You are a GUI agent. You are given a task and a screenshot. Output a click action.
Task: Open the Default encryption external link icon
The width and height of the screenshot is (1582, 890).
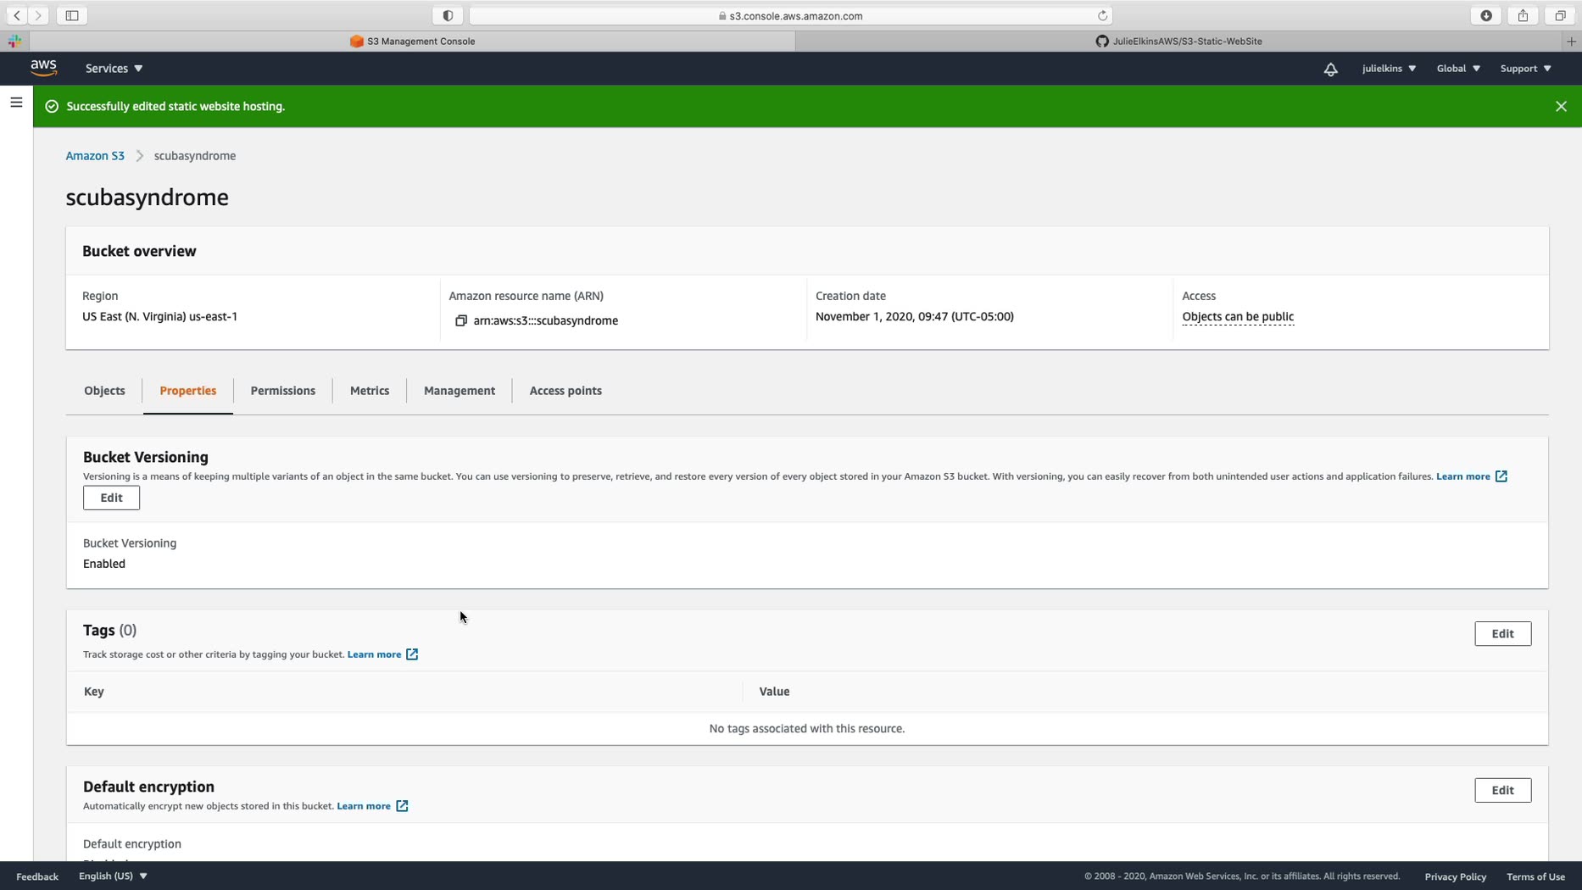click(402, 806)
